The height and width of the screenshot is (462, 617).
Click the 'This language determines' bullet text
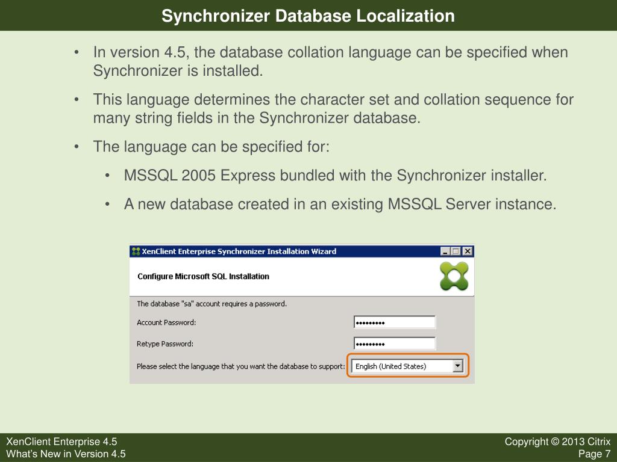(333, 108)
